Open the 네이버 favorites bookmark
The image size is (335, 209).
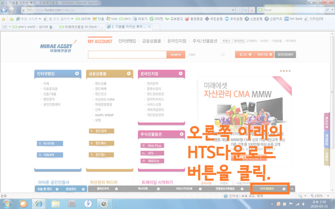[x=83, y=19]
